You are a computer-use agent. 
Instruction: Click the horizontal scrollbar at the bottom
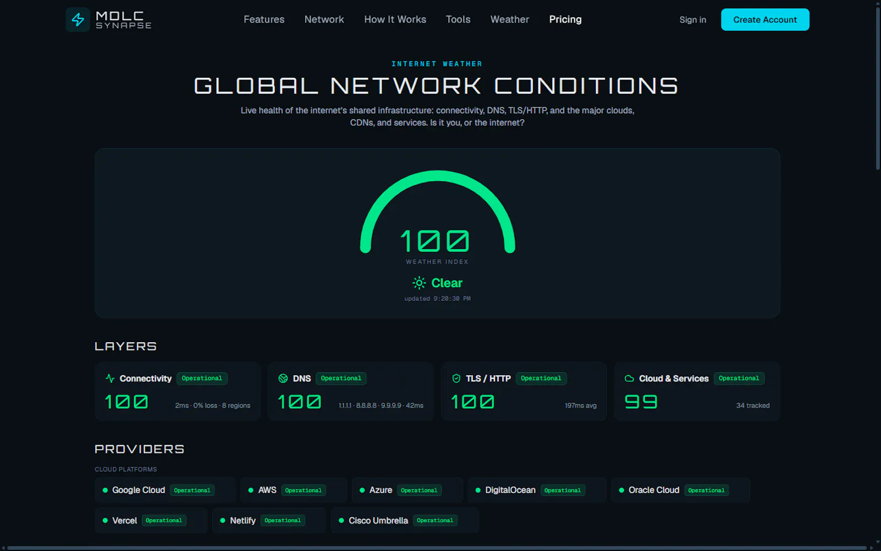pyautogui.click(x=437, y=548)
